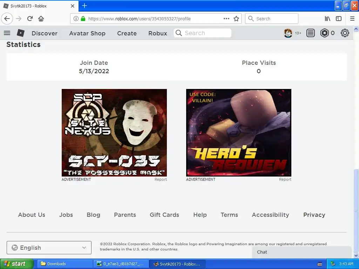Go to the Firefox Home icon
Image resolution: width=359 pixels, height=269 pixels.
(41, 19)
